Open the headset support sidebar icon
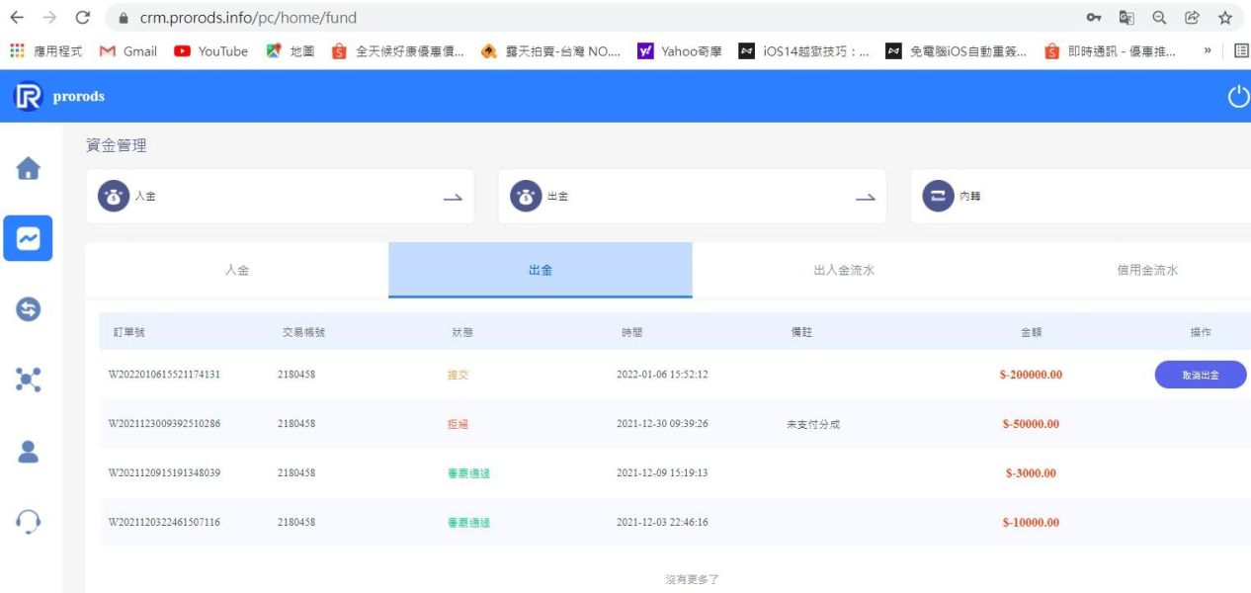 [x=29, y=521]
